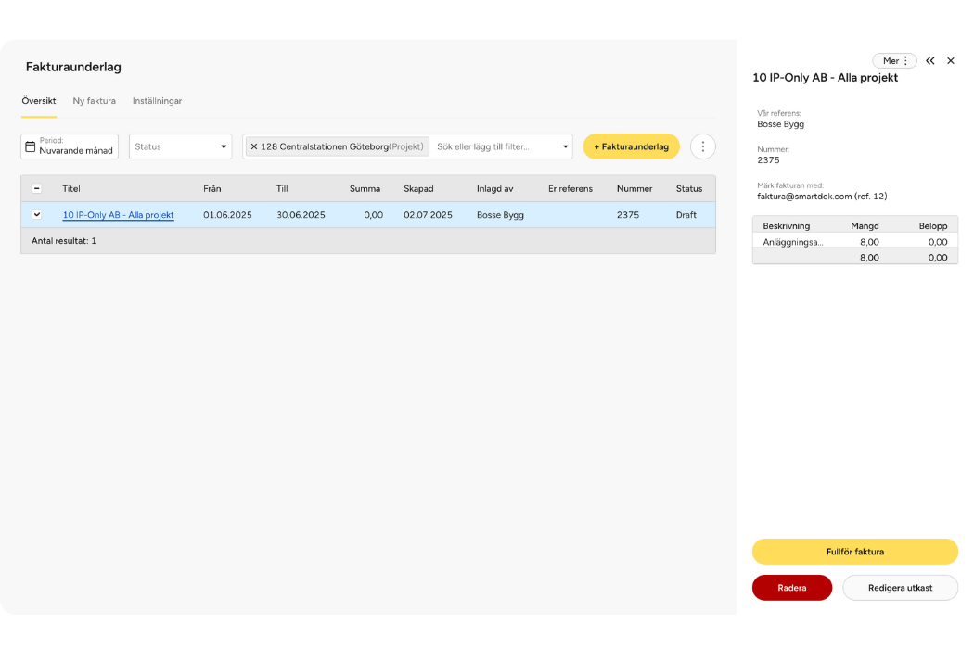Click the 2375 number cell in table
The image size is (974, 649).
627,215
